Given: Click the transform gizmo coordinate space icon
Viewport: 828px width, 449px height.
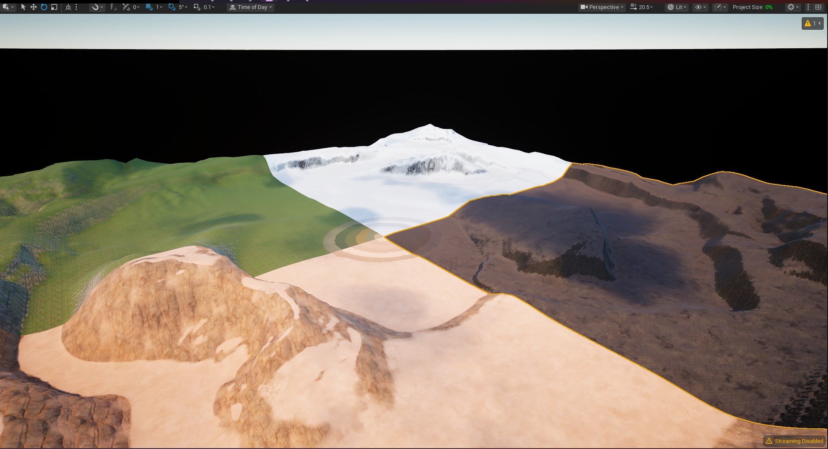Looking at the screenshot, I should click(68, 7).
